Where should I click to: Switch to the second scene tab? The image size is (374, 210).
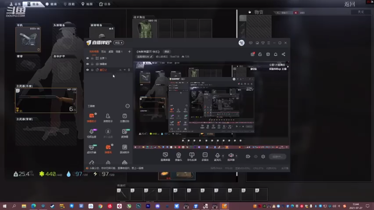103,52
